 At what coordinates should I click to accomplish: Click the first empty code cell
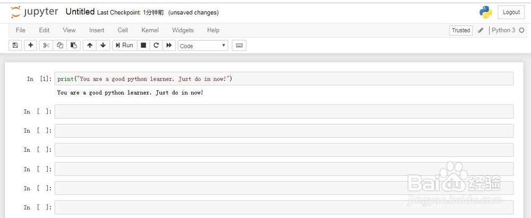coord(284,111)
